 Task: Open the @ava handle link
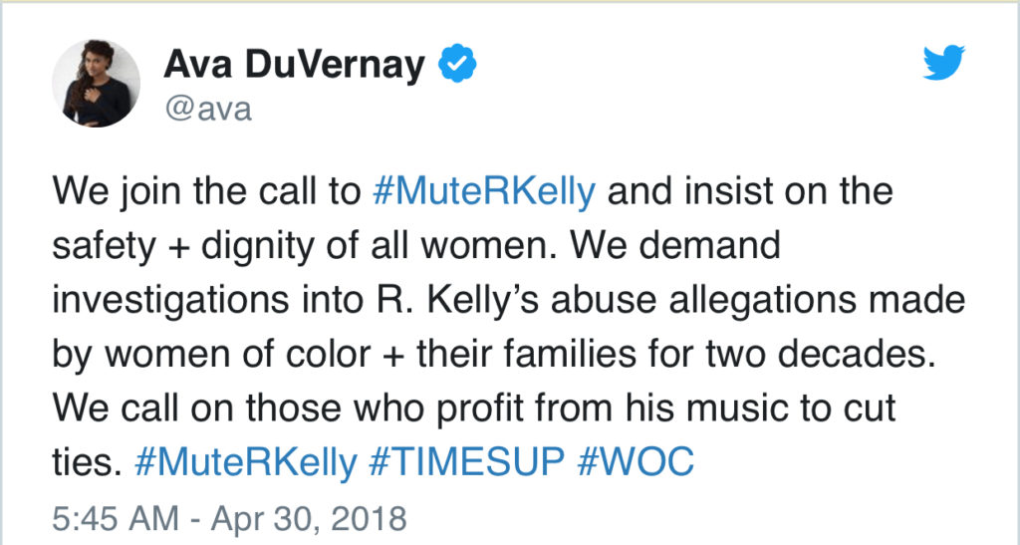(207, 109)
